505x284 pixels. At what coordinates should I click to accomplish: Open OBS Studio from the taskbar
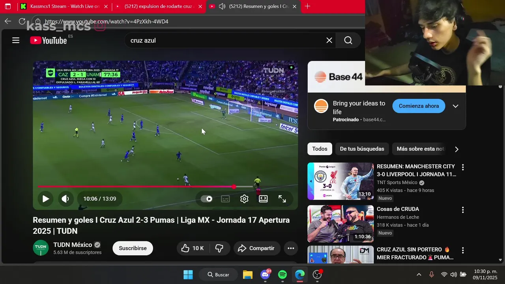(318, 275)
